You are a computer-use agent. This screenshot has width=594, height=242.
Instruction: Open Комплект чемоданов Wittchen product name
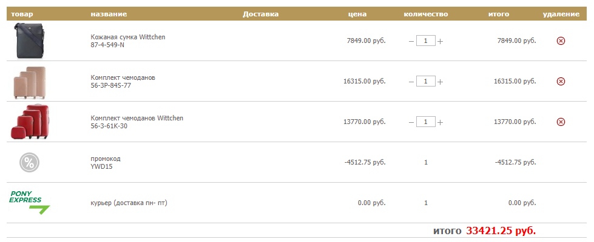[137, 118]
